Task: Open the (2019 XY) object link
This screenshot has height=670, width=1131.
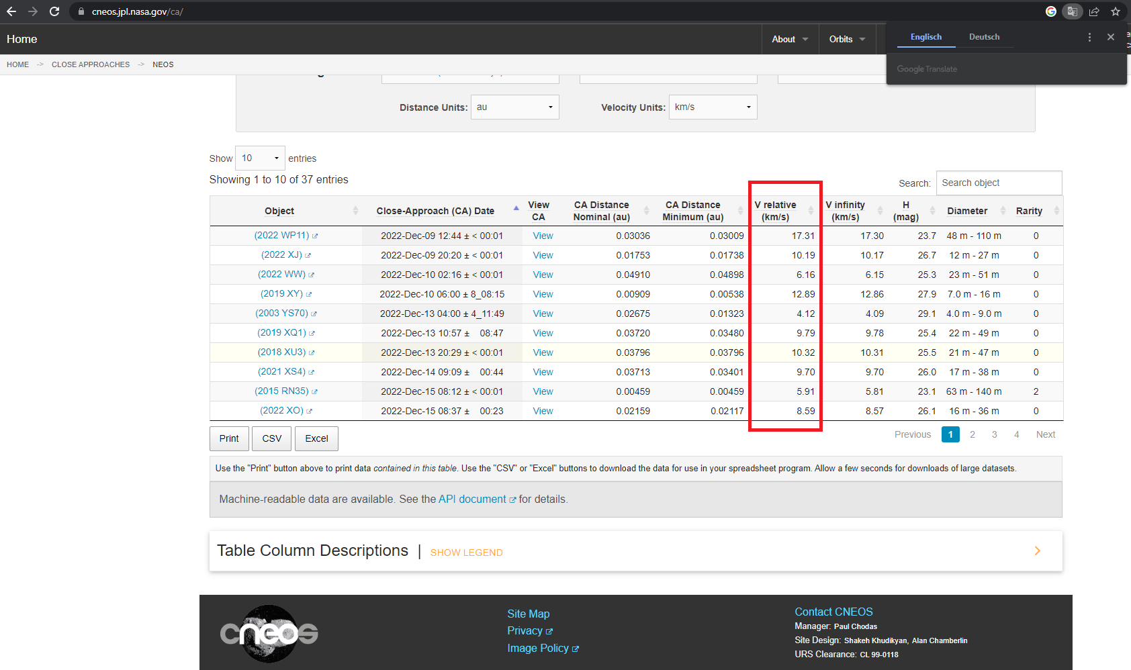Action: point(281,294)
